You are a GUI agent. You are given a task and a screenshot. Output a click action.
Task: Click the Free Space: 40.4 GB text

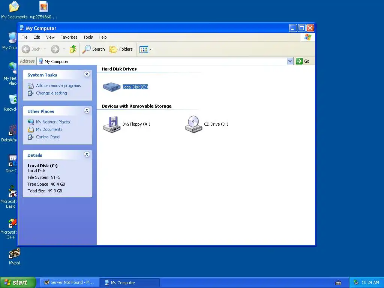46,184
